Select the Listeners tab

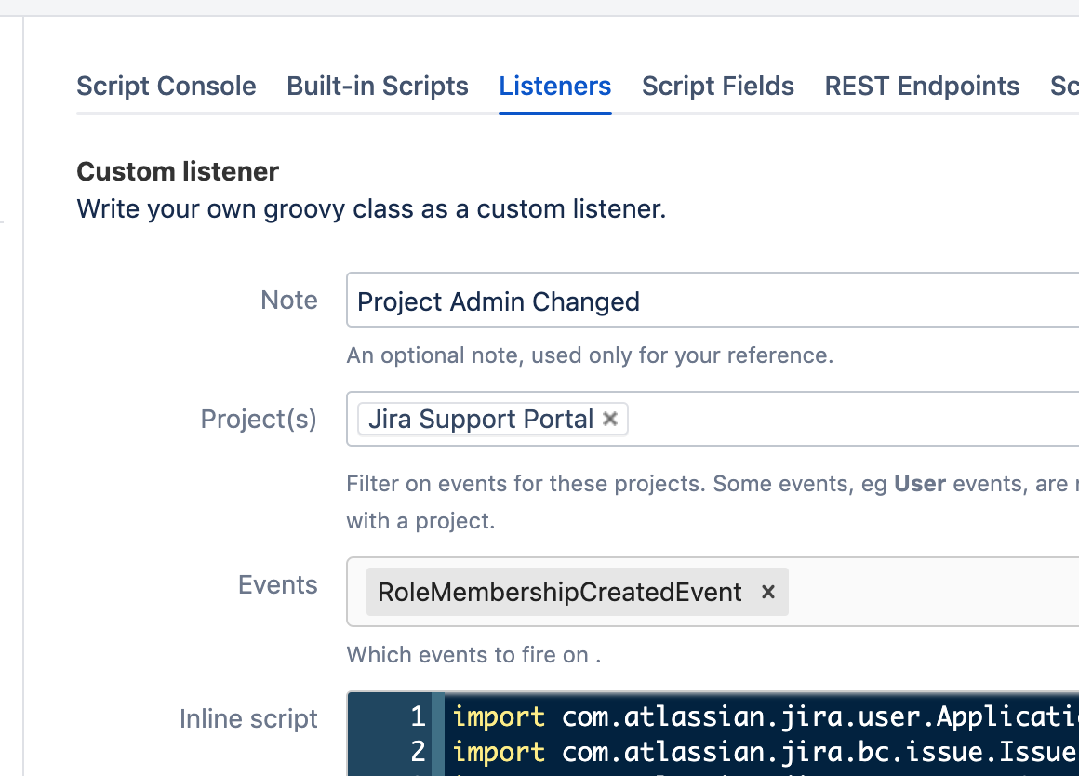tap(554, 87)
